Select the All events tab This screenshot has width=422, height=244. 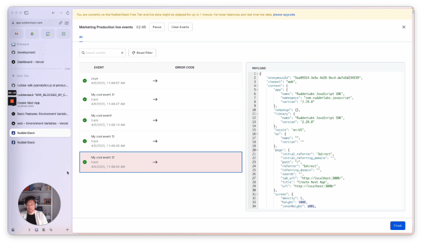81,37
